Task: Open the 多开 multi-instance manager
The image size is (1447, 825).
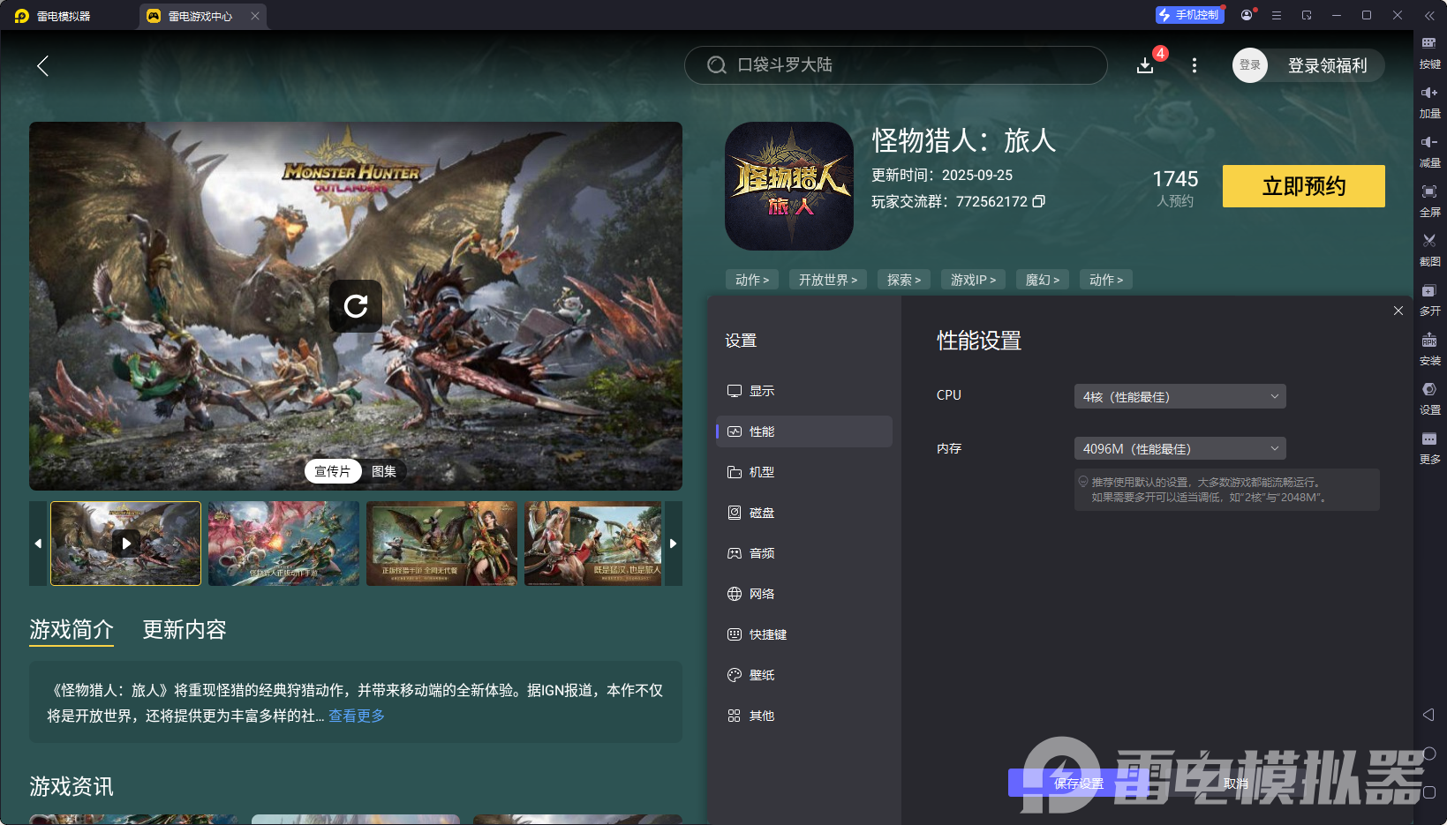Action: [1430, 298]
